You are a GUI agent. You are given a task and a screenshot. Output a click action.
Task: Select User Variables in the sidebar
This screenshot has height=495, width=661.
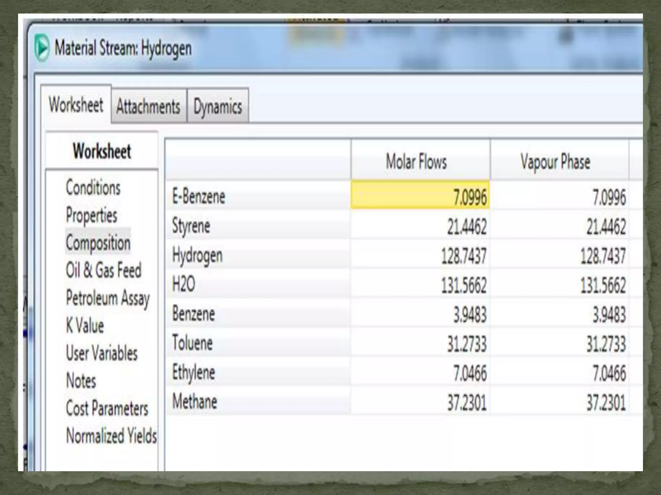(102, 353)
